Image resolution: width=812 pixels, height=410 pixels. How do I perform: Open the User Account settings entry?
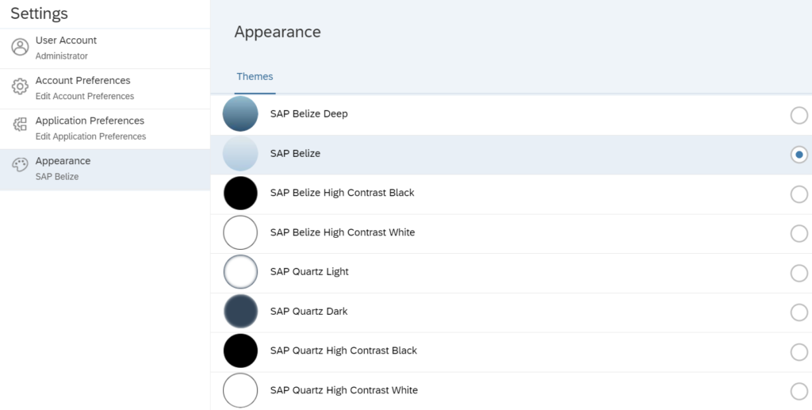(x=105, y=48)
